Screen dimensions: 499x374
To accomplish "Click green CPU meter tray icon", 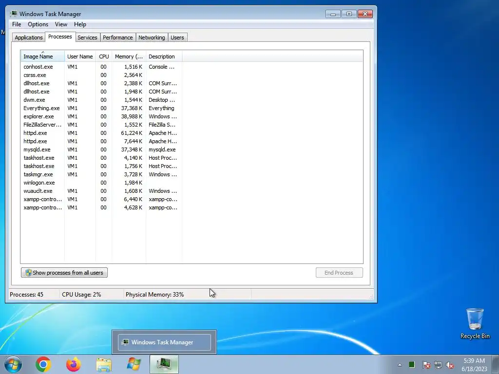I will point(412,364).
